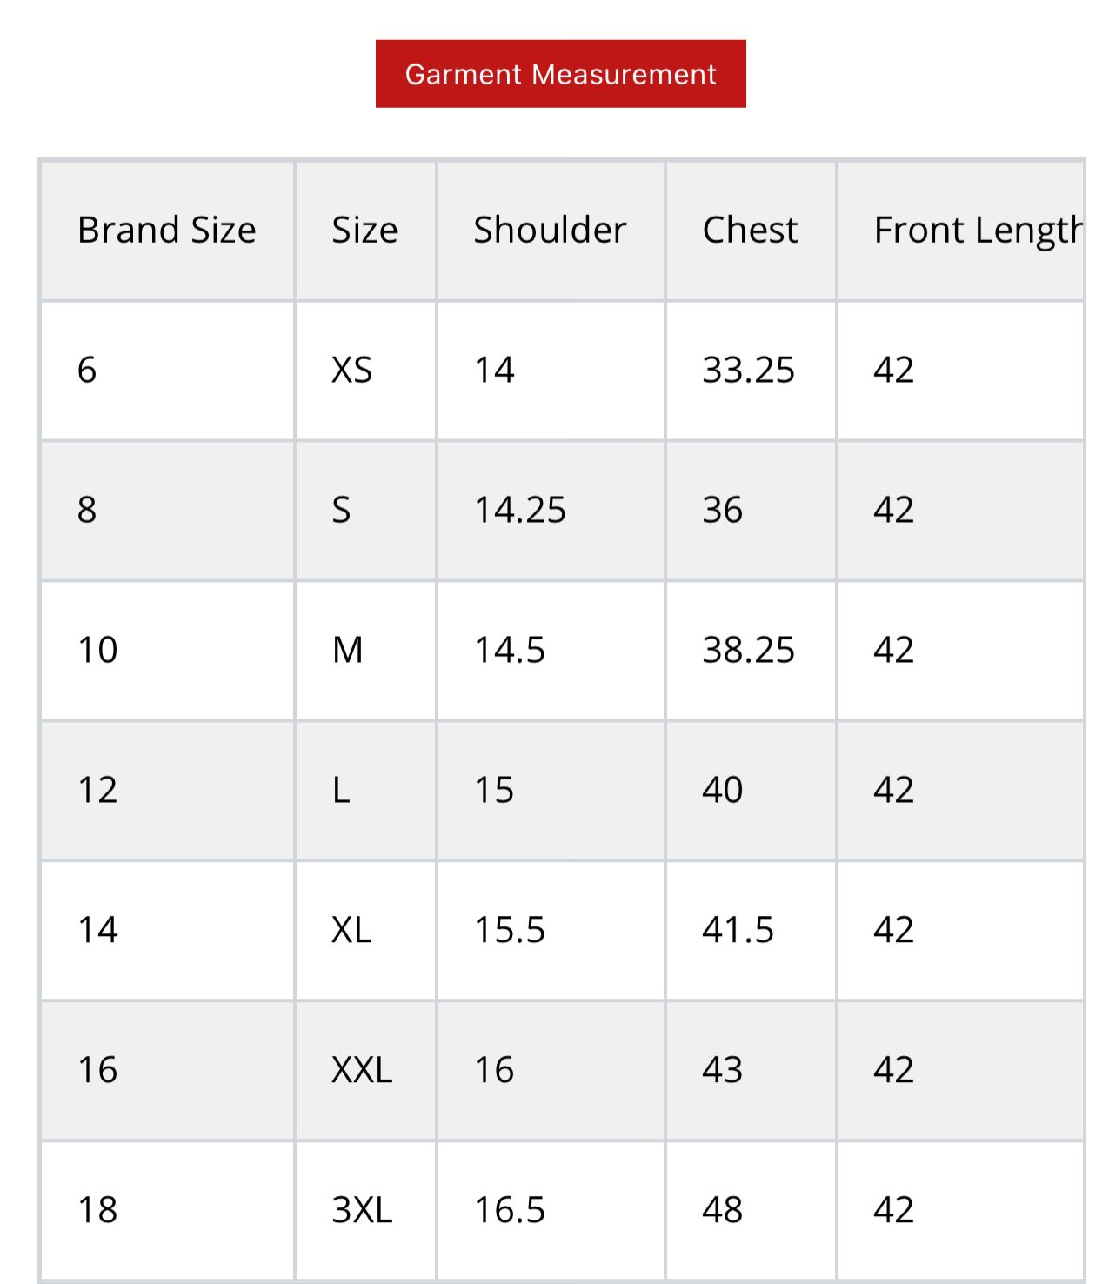Select brand size 18 cell
The image size is (1109, 1284).
click(x=97, y=1211)
